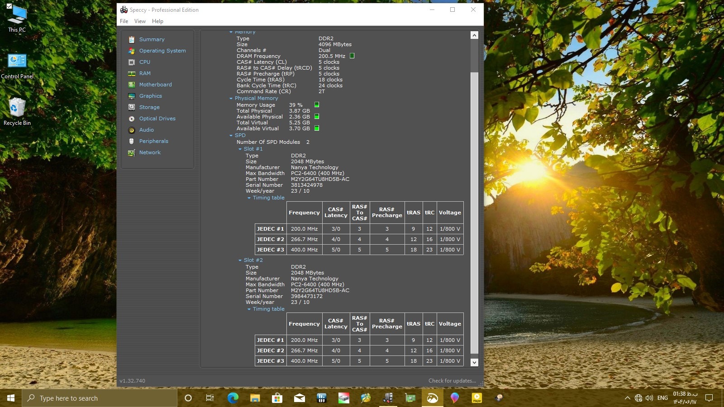Collapse the Memory section
This screenshot has height=407, width=724.
coord(231,32)
